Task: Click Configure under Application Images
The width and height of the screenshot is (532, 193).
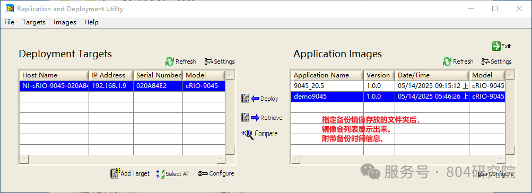Action: click(495, 174)
